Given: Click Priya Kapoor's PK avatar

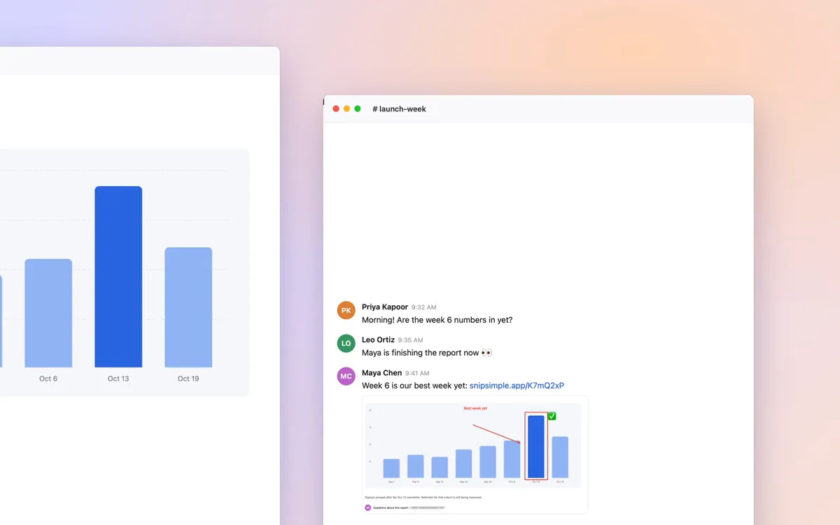Looking at the screenshot, I should click(x=346, y=310).
